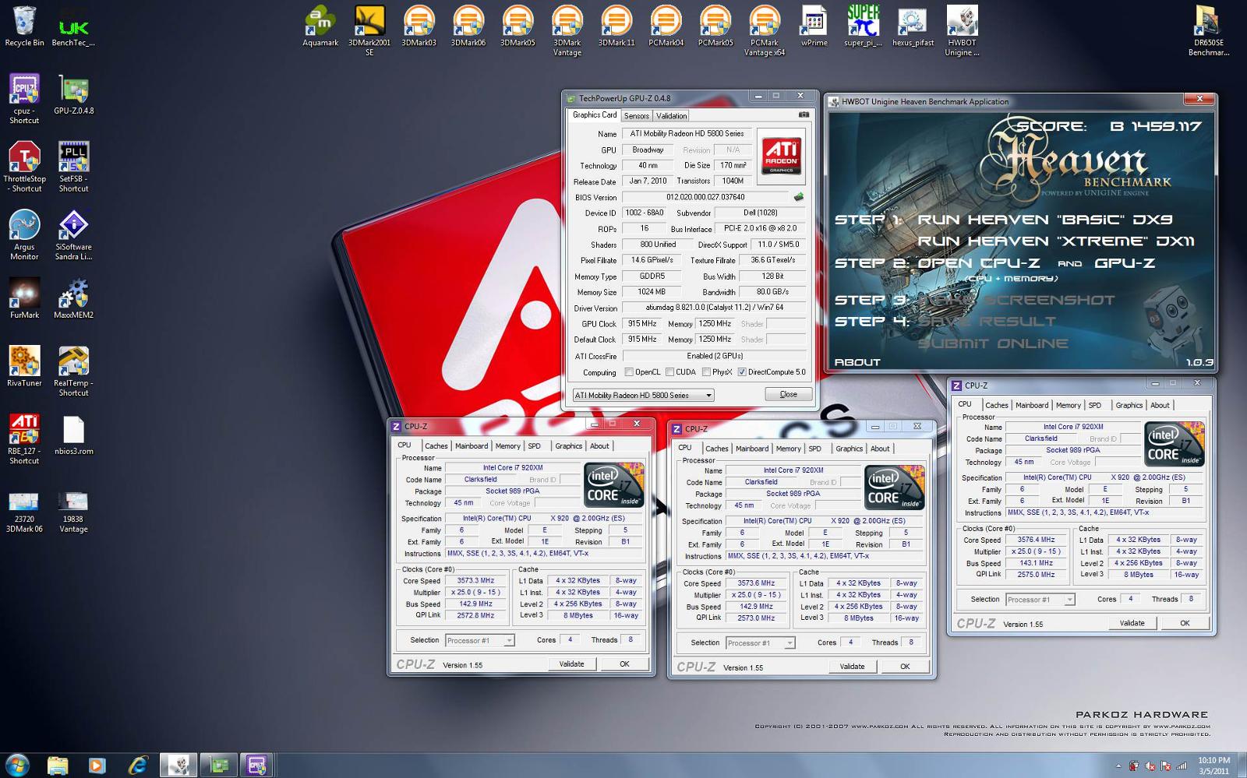Open the nbios3.rom file
Viewport: 1247px width, 778px height.
(x=73, y=435)
